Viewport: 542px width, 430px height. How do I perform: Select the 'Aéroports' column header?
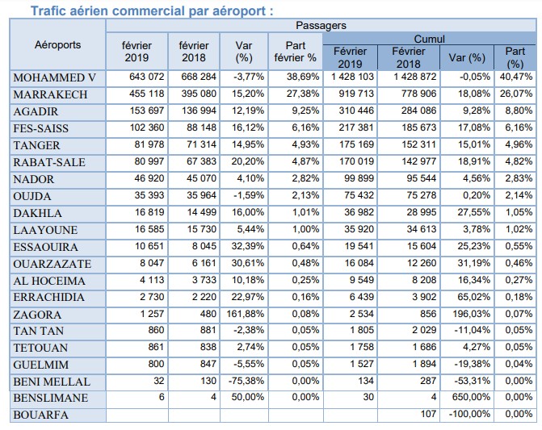coord(58,45)
